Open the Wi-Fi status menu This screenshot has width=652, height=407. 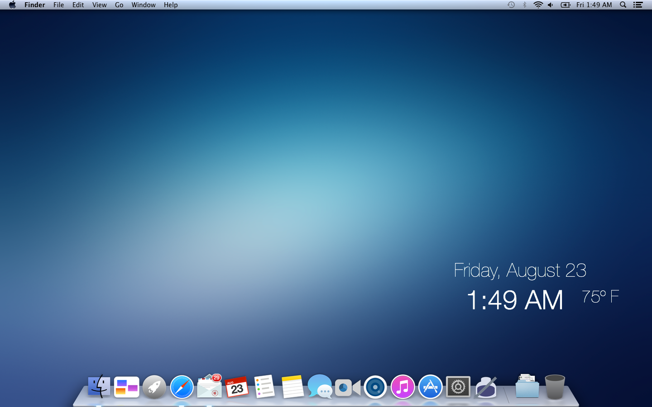coord(538,5)
